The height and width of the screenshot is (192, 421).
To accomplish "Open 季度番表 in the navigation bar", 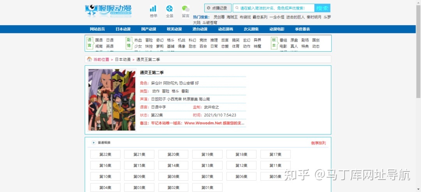I will tap(302, 29).
